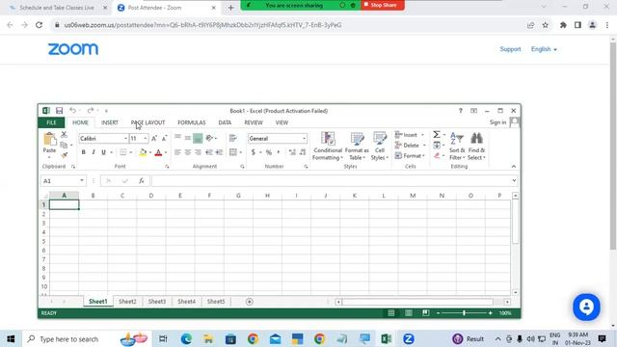Click the Fill Color bucket

tap(144, 152)
